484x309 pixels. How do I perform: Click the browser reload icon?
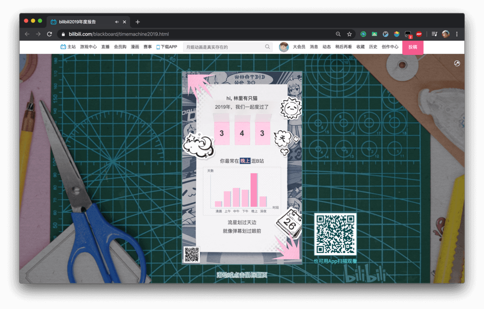pyautogui.click(x=49, y=34)
